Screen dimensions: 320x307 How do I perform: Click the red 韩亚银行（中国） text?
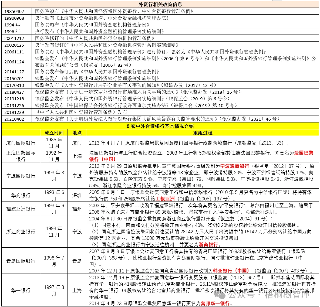231,271
